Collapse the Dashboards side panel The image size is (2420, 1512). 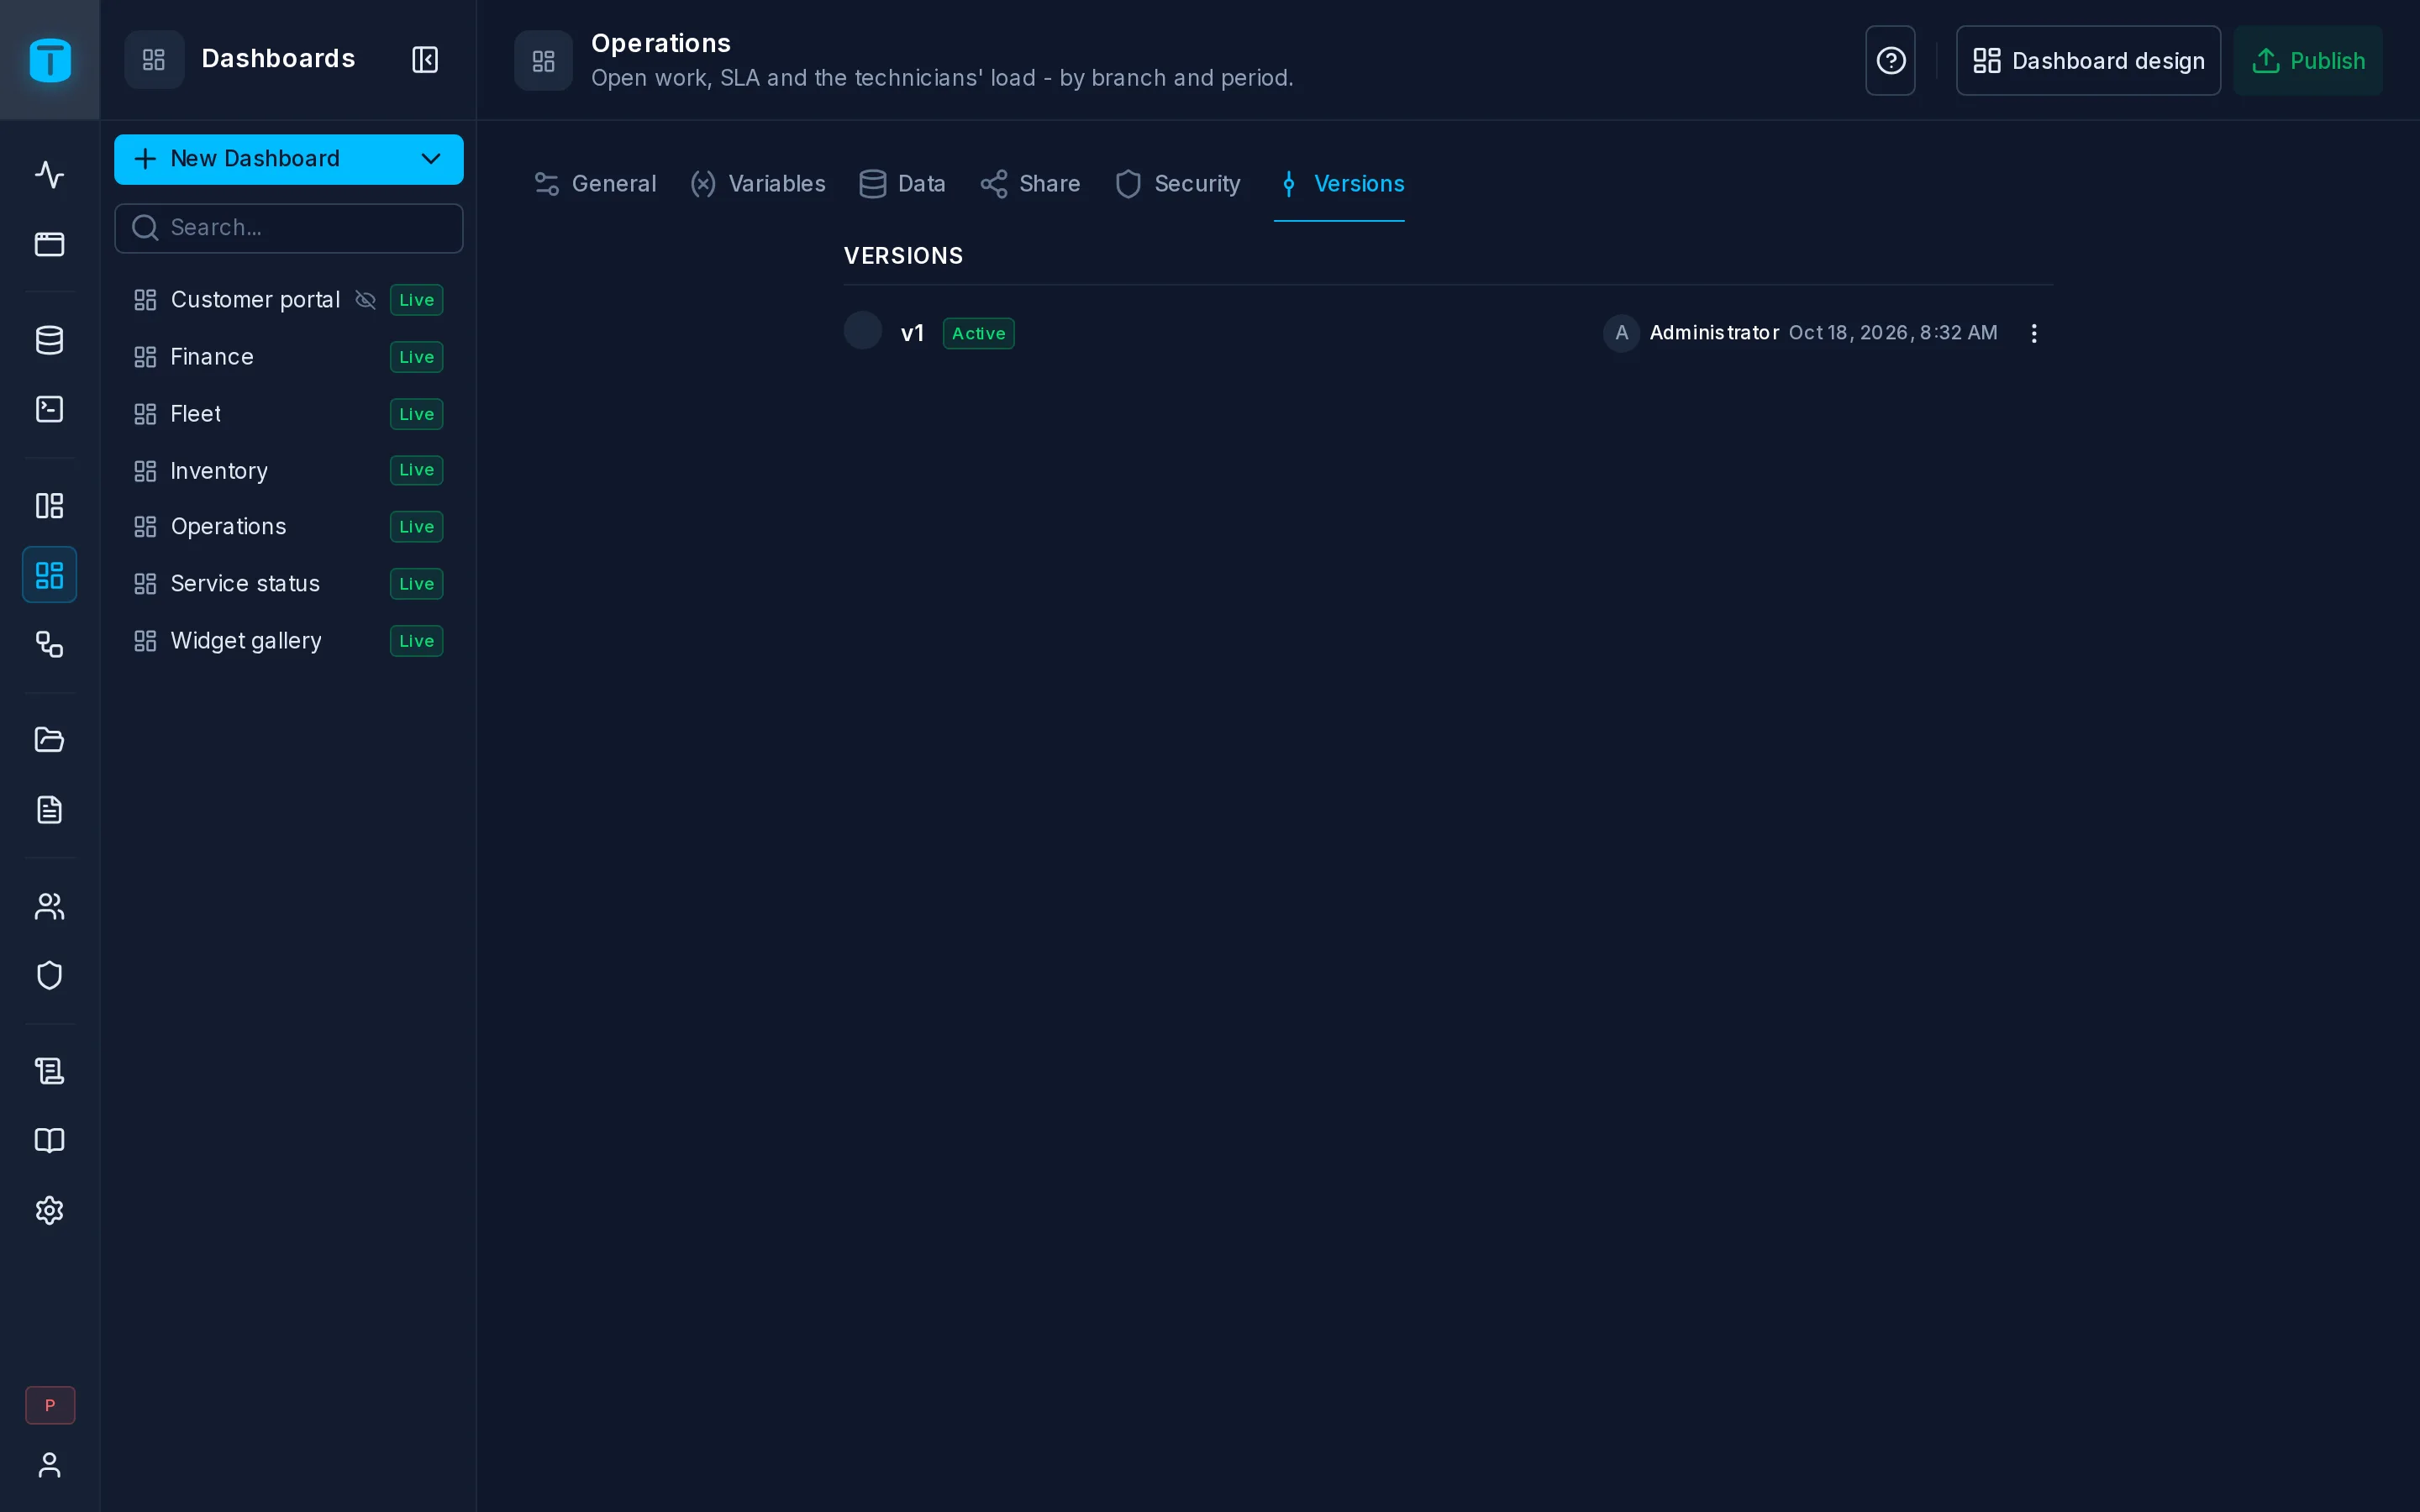coord(425,60)
